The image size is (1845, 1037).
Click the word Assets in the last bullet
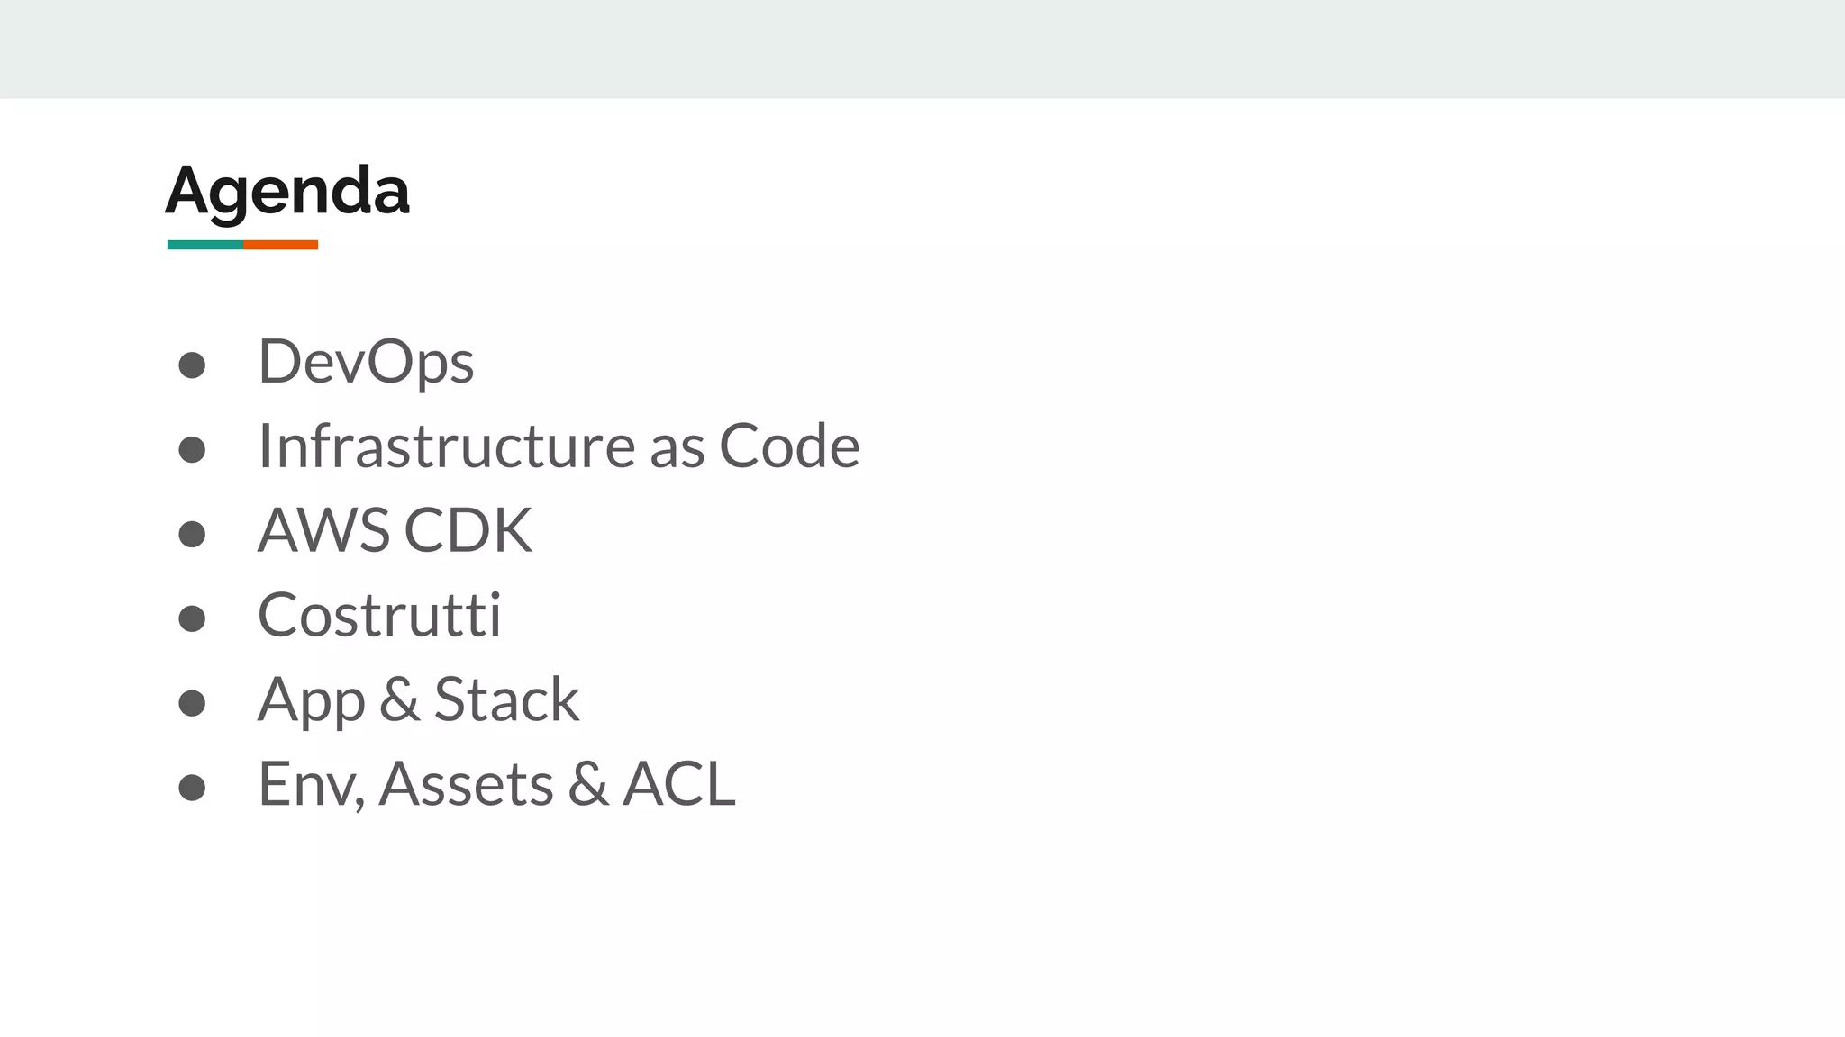(466, 784)
